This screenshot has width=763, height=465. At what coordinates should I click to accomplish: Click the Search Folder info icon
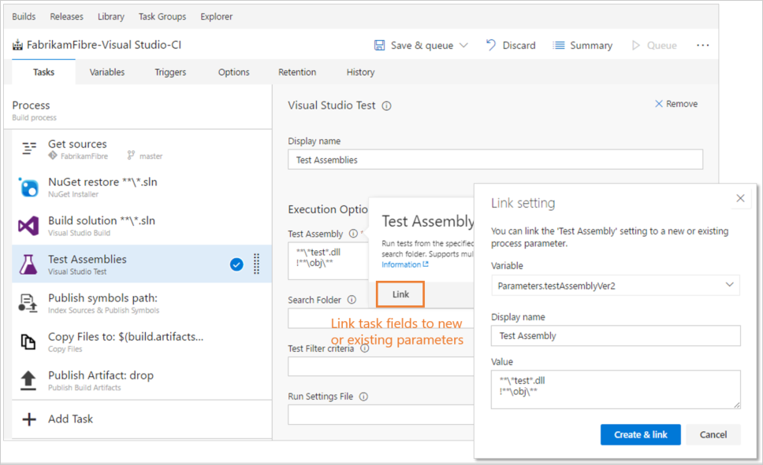pyautogui.click(x=352, y=300)
